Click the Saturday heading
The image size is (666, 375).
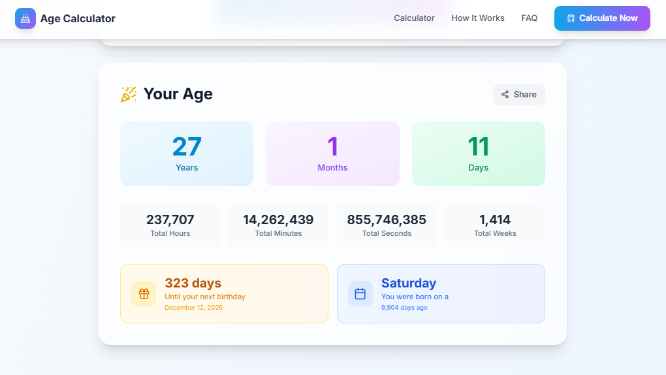[409, 283]
